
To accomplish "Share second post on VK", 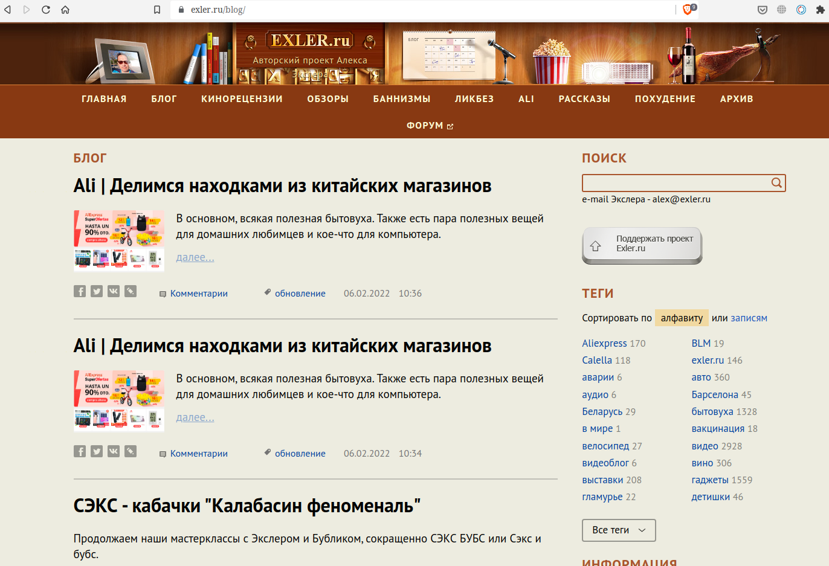I will coord(114,452).
